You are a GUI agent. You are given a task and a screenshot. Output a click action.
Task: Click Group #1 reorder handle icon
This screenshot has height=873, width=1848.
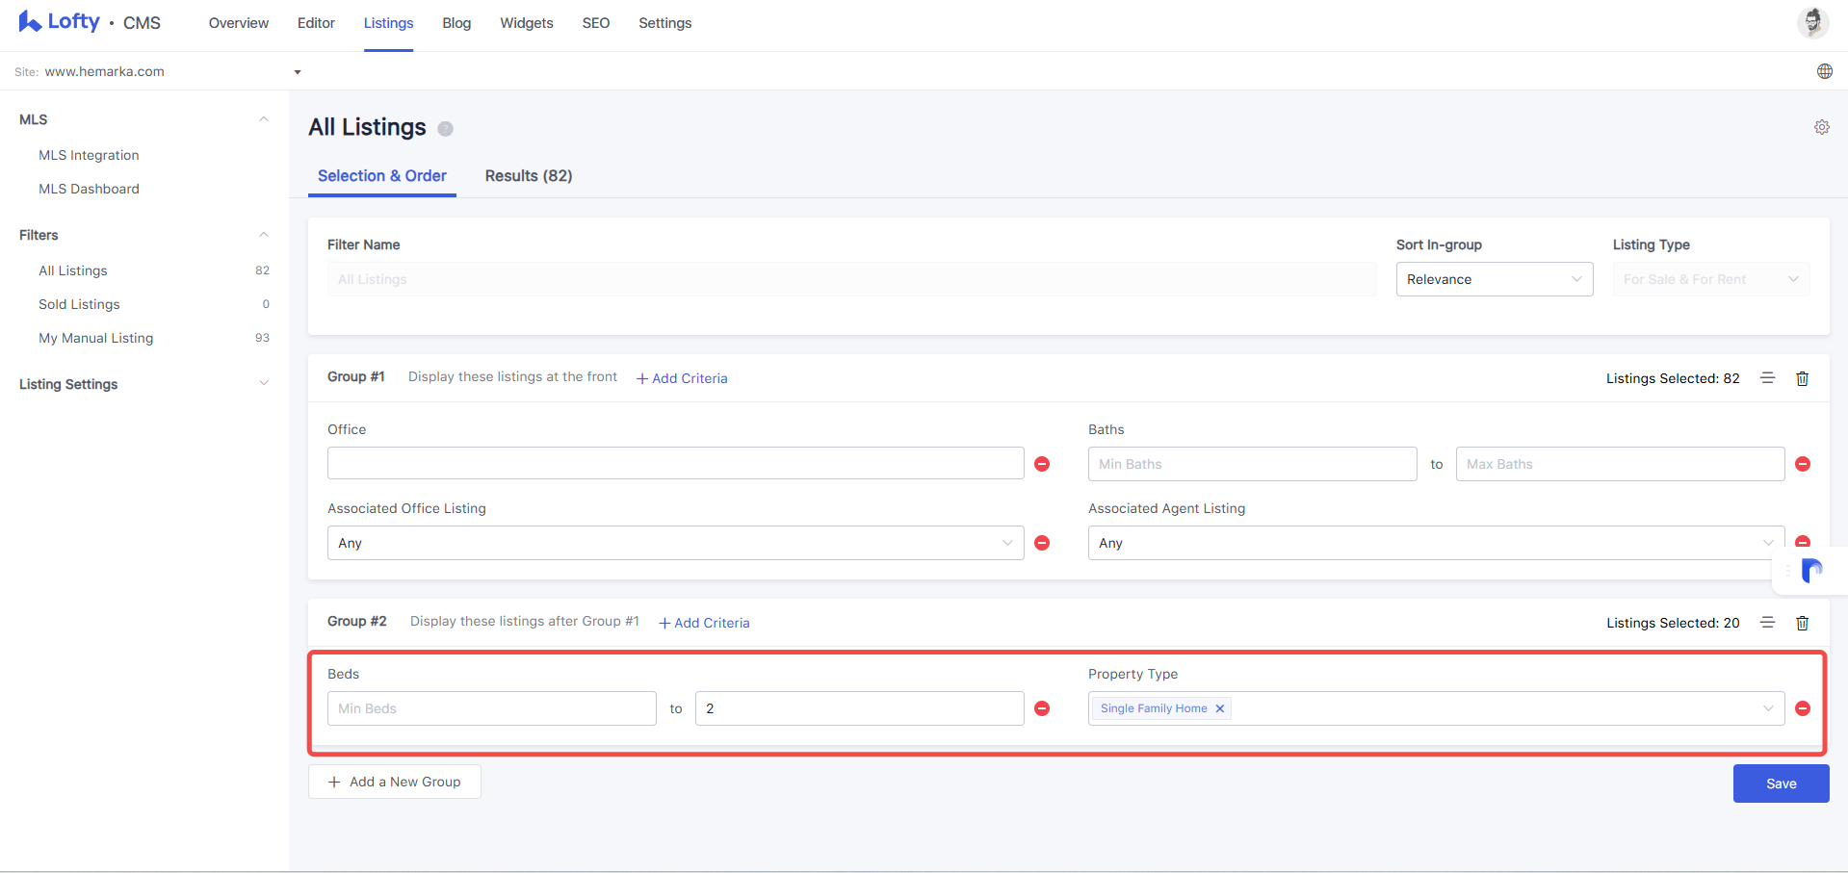click(x=1767, y=378)
